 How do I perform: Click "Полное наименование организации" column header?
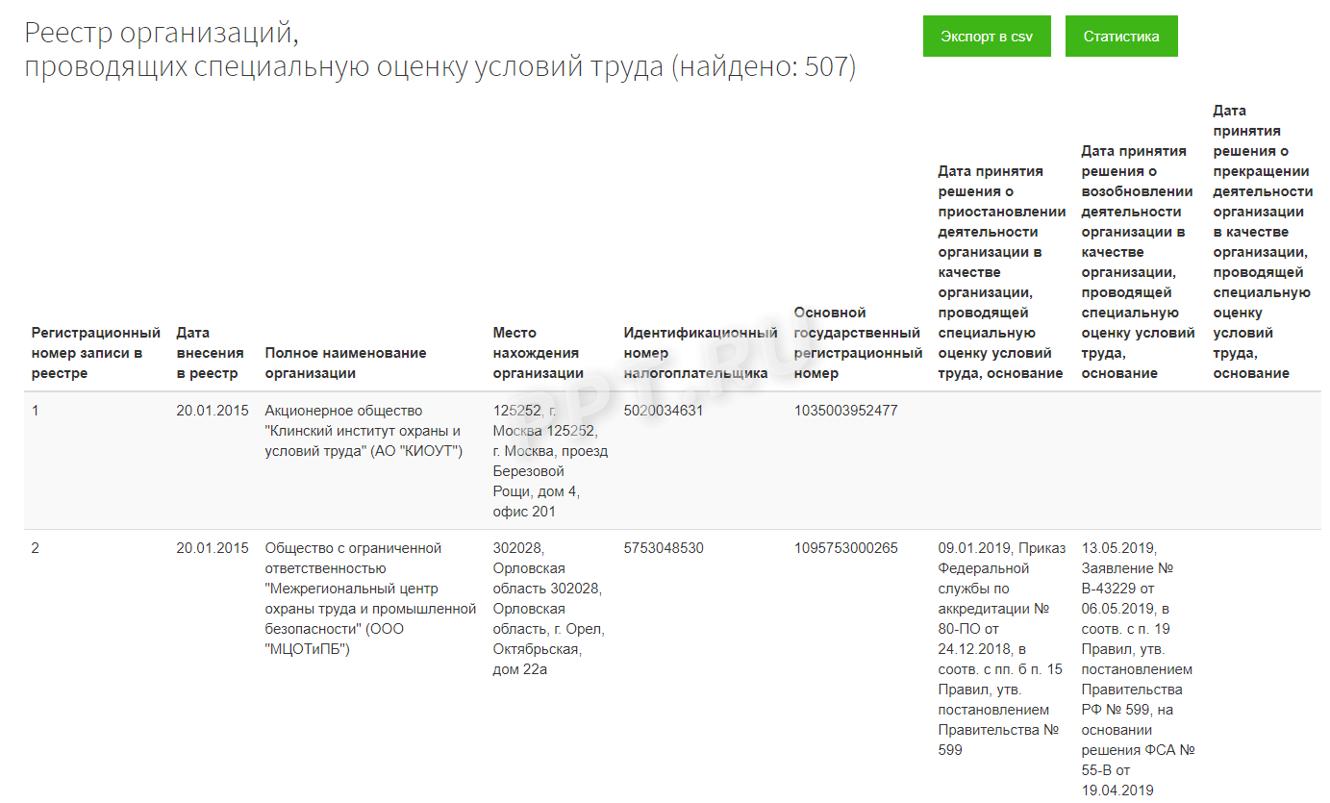tap(345, 363)
